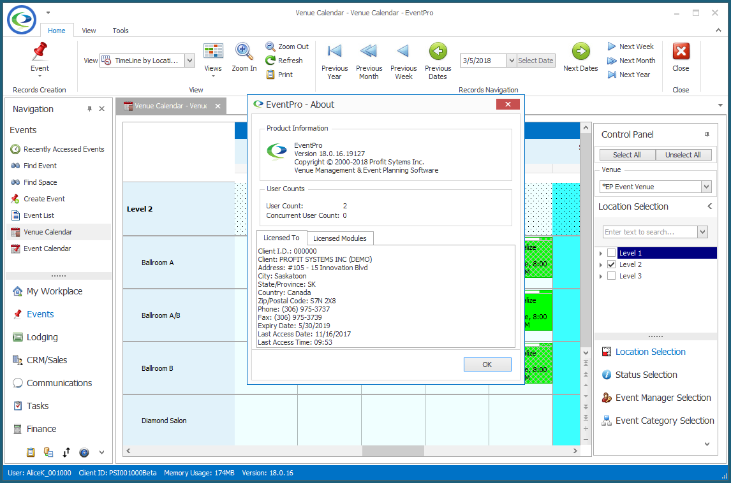731x483 pixels.
Task: Switch to the View ribbon tab
Action: [89, 31]
